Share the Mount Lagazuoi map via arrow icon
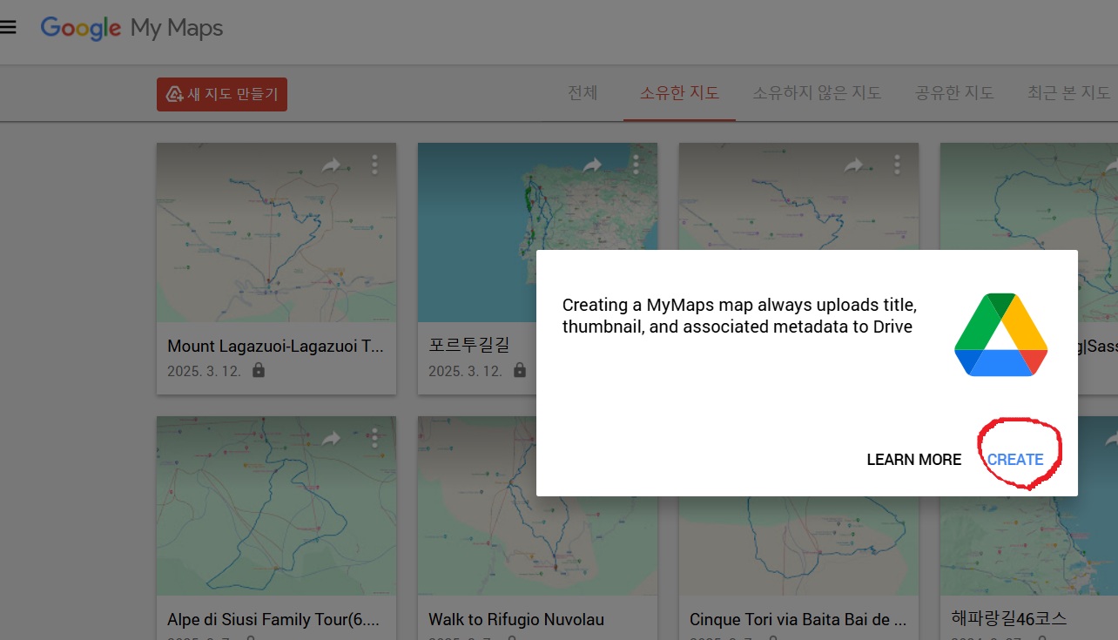The image size is (1118, 640). click(x=332, y=164)
